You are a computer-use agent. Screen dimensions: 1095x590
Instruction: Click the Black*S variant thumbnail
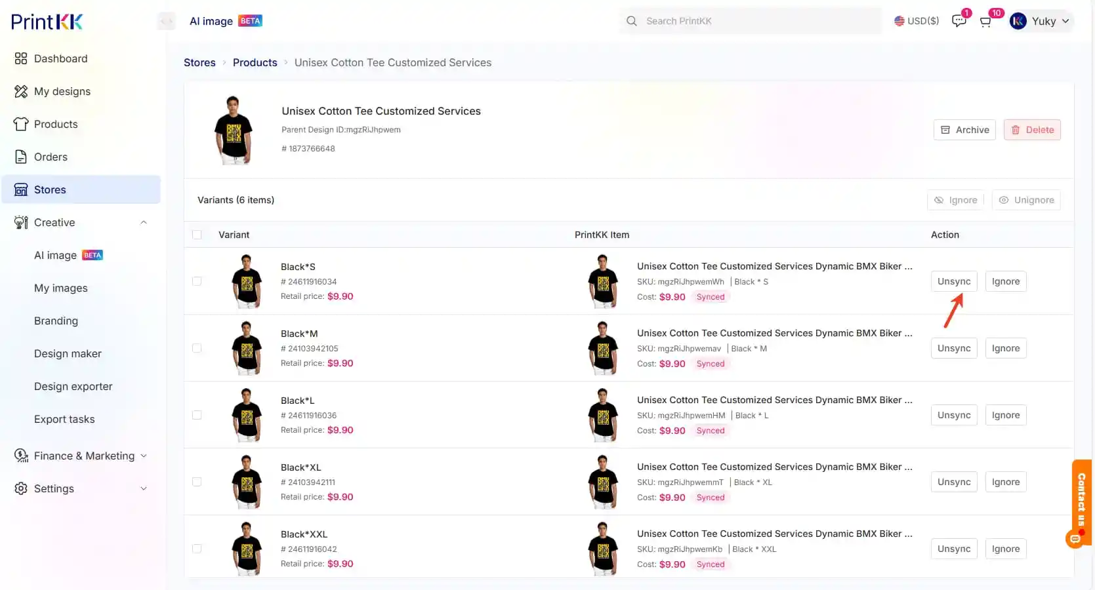pyautogui.click(x=247, y=281)
